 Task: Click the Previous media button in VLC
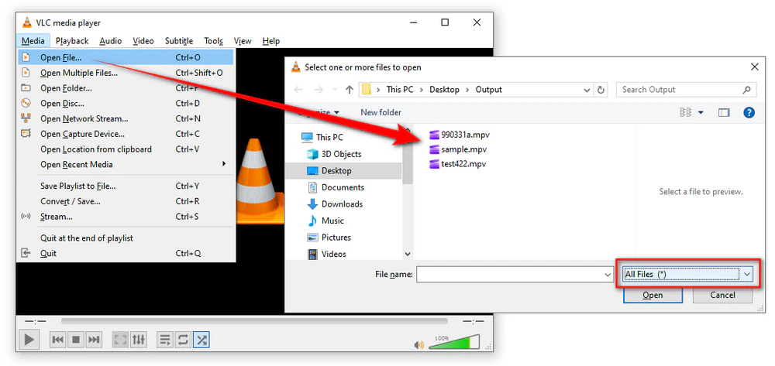58,340
